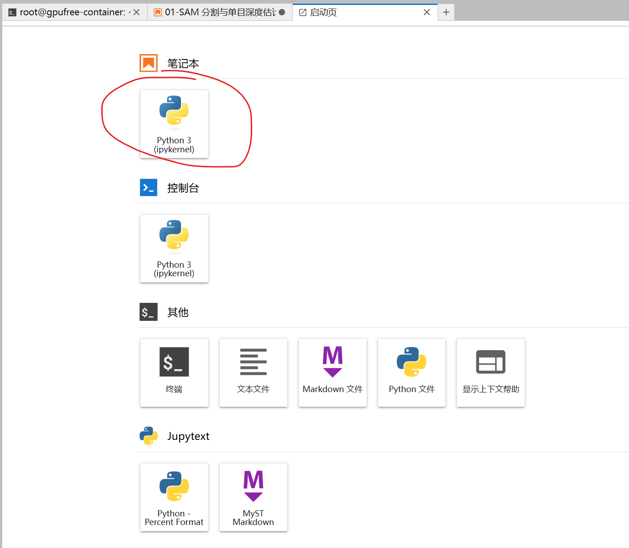Click the unsaved dot on 01-SAM tab
Screen dimensions: 629x548
282,12
